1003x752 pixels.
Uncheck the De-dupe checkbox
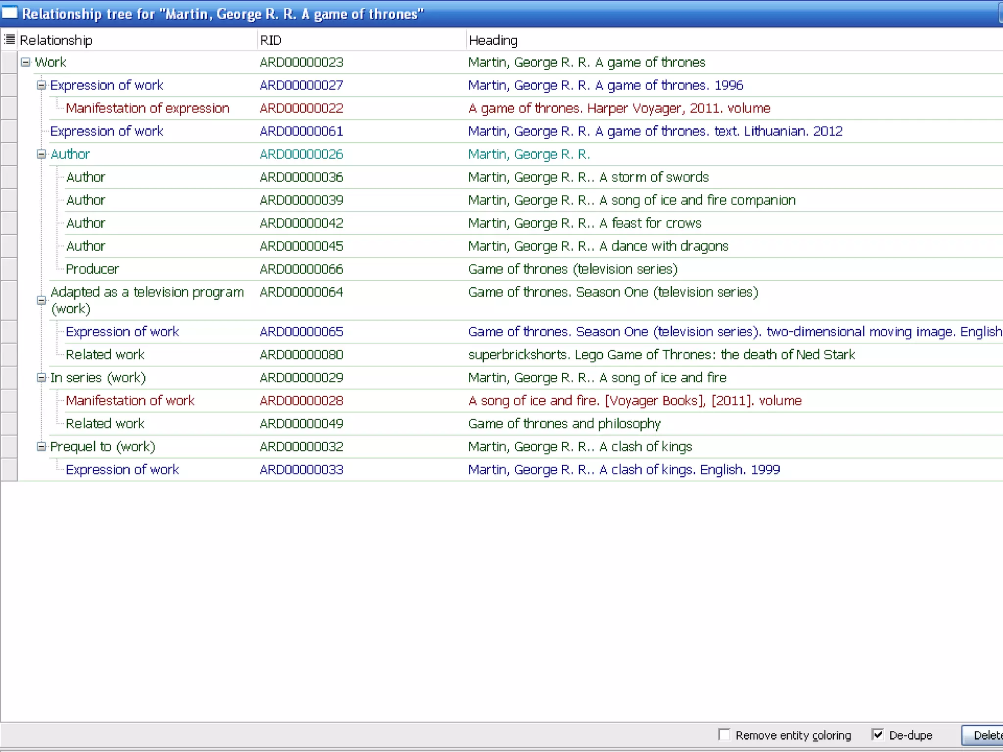[x=878, y=735]
